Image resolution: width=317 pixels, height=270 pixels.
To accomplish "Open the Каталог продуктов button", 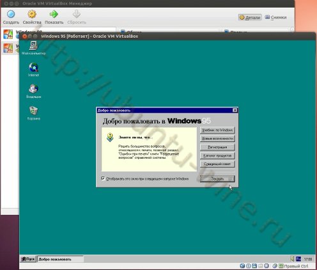I will pos(217,155).
